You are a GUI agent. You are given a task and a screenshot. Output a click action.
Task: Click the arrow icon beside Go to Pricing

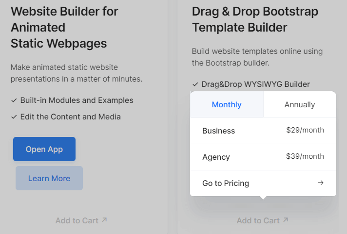pos(321,183)
